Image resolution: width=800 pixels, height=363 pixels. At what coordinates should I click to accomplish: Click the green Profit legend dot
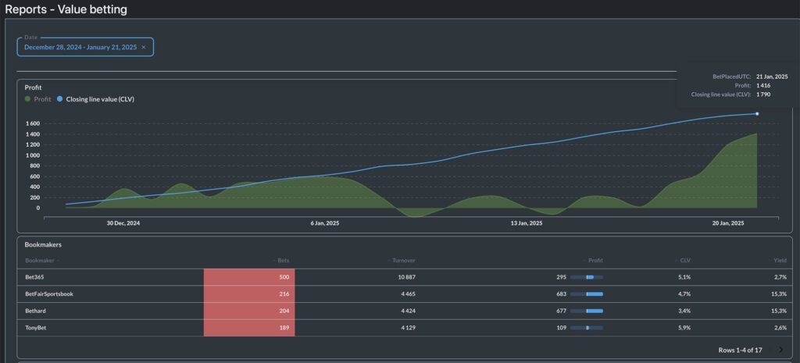tap(28, 99)
